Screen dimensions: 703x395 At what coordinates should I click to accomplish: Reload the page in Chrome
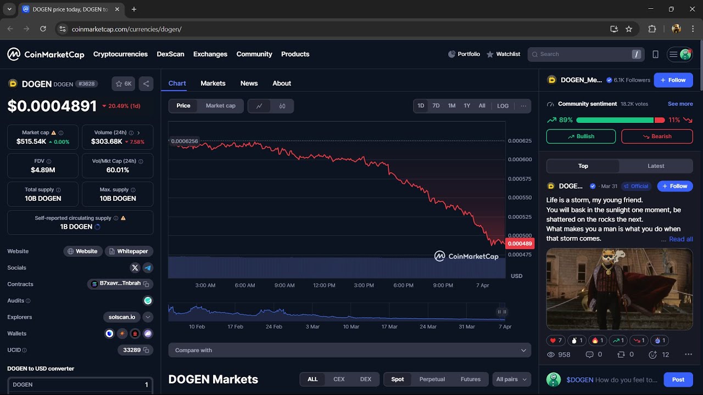pyautogui.click(x=43, y=29)
